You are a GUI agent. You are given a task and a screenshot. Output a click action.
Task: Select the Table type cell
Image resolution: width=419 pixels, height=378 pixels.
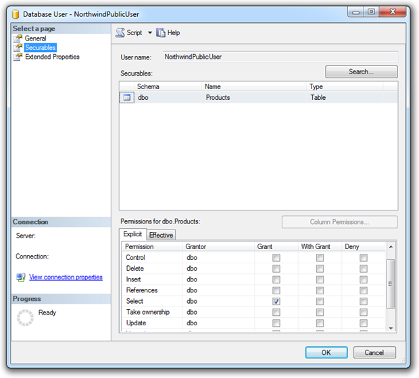[x=345, y=97]
